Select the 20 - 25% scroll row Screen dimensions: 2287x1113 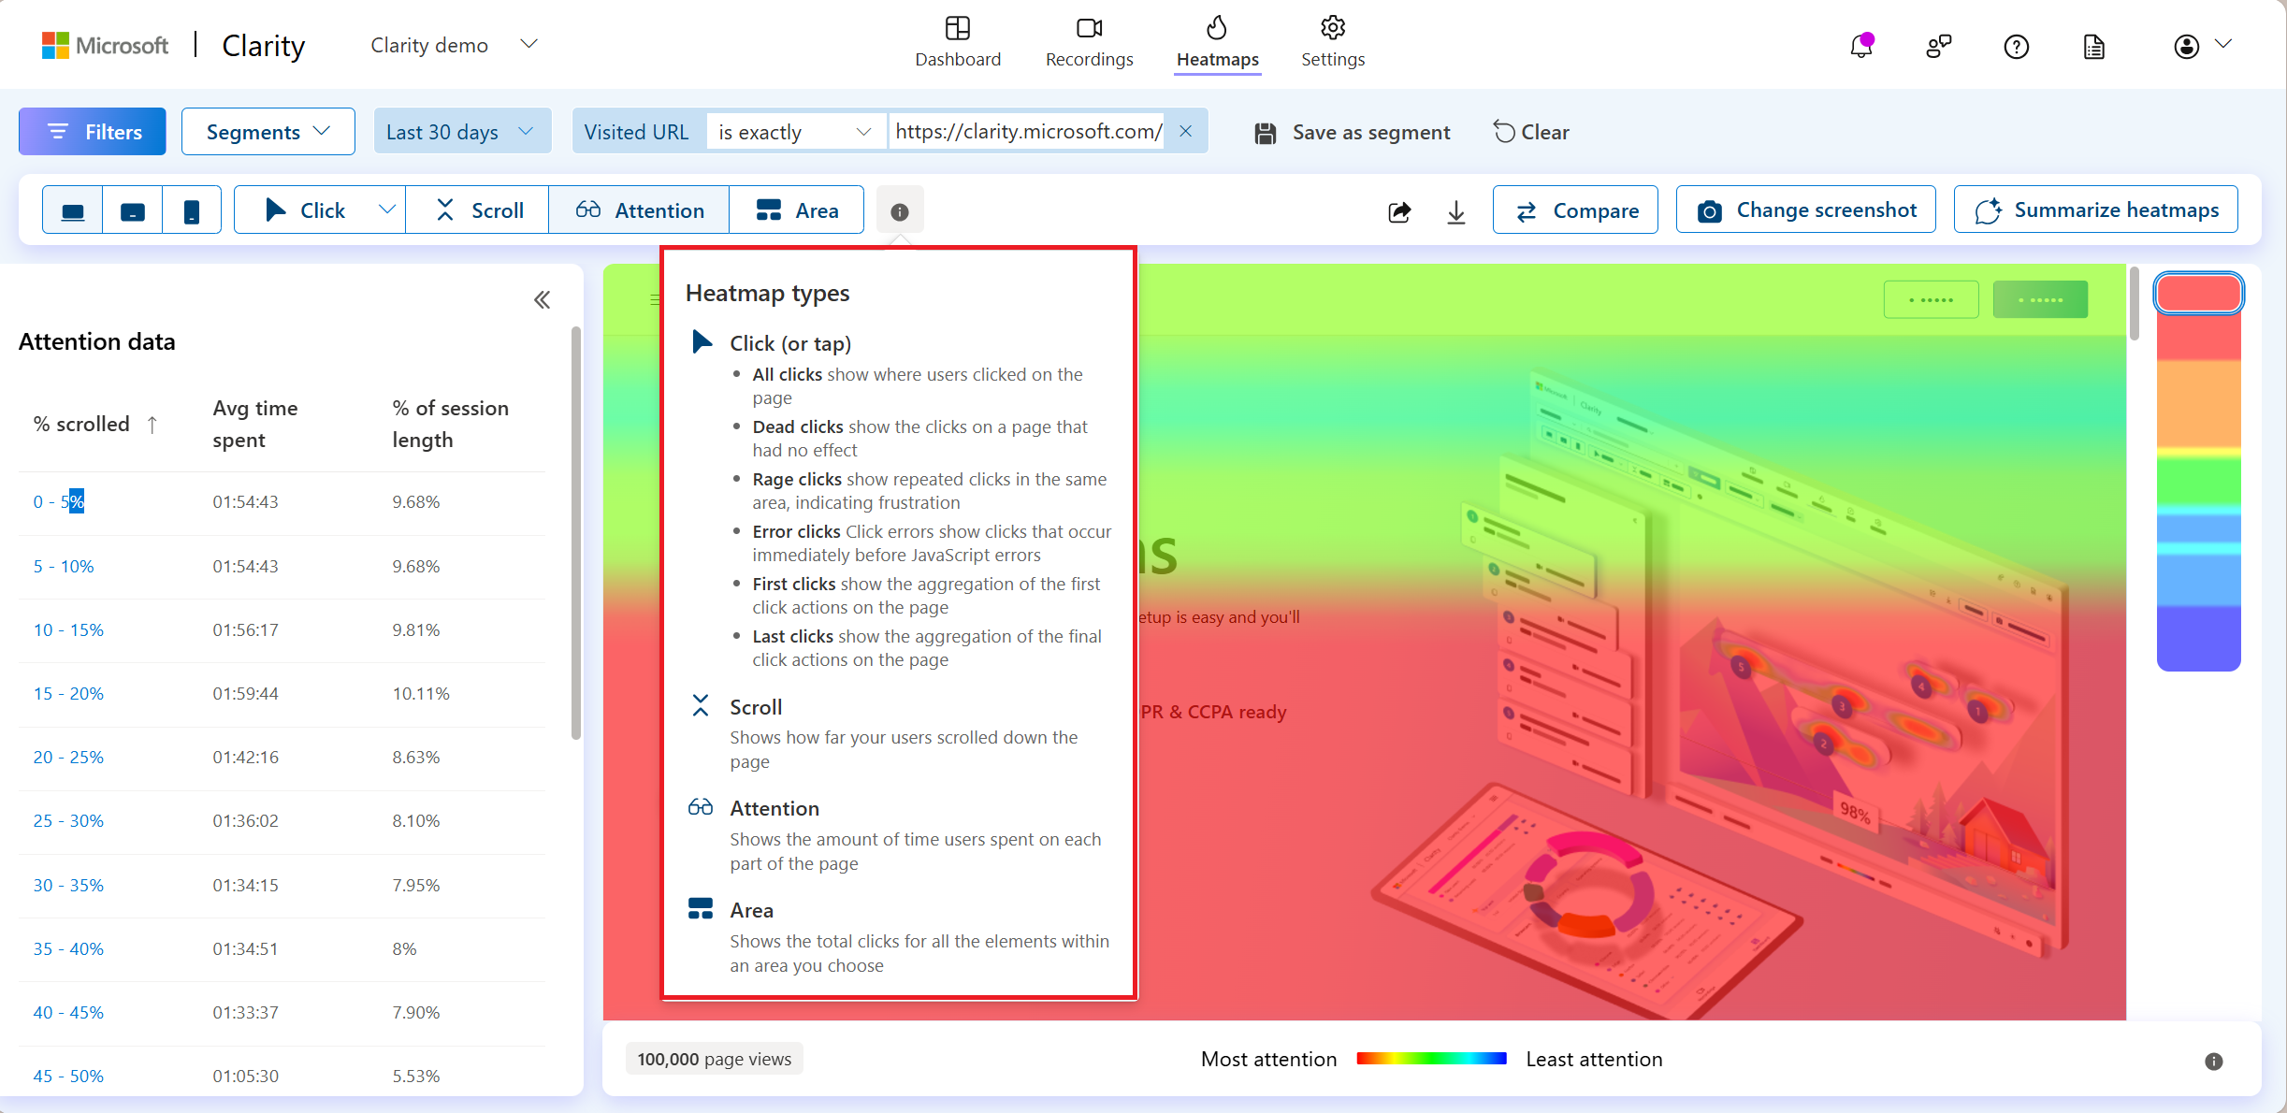[x=282, y=758]
